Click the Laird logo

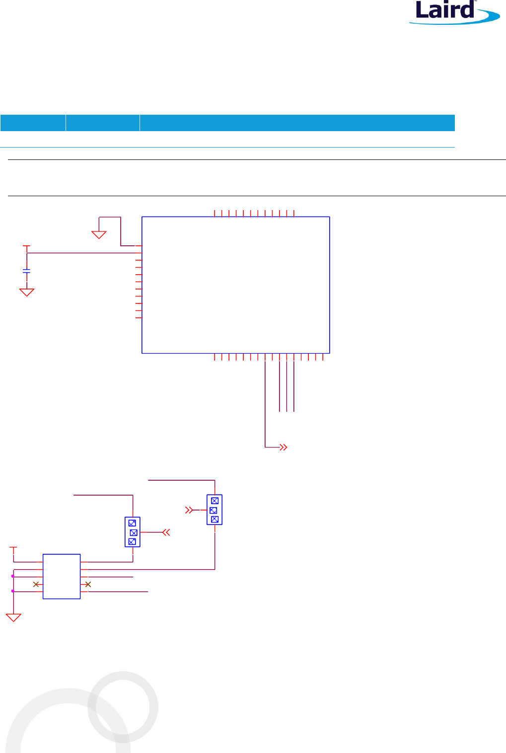tap(454, 12)
